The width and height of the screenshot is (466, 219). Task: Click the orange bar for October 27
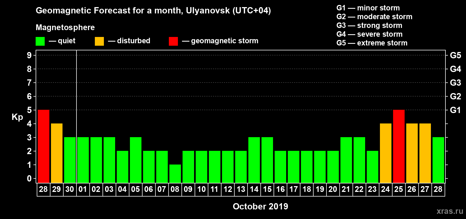[x=425, y=153]
